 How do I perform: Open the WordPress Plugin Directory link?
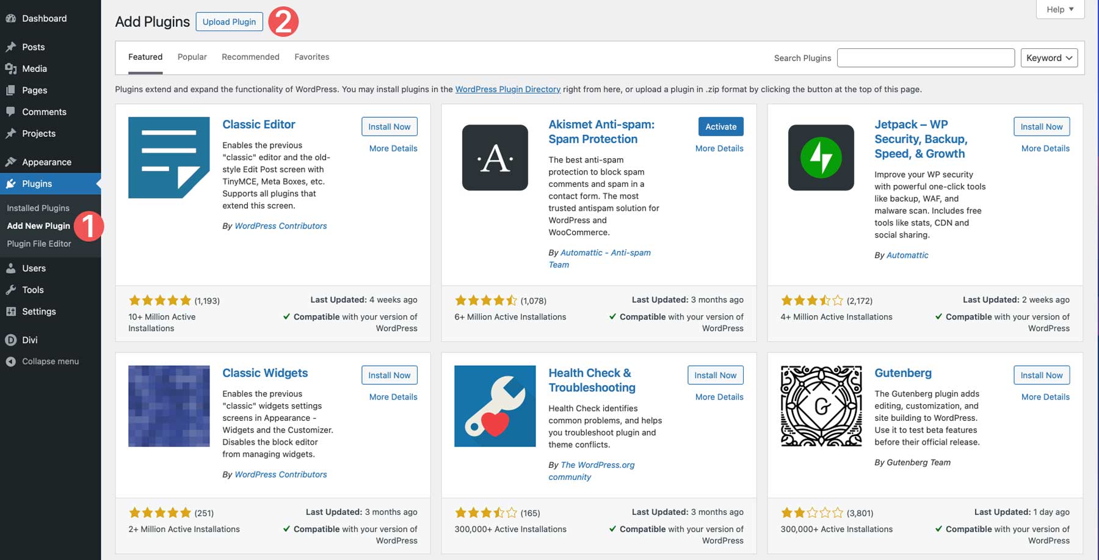[x=508, y=89]
